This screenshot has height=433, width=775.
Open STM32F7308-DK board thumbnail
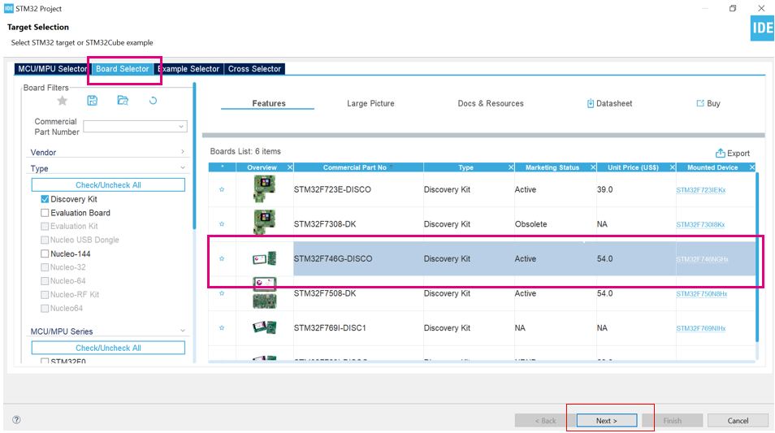265,223
